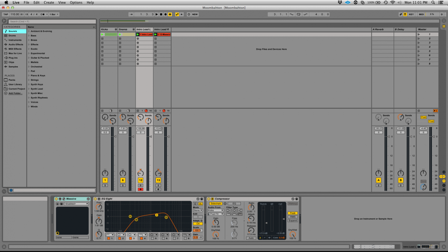Select the Max for Live category
This screenshot has height=252, width=448.
[x=15, y=54]
